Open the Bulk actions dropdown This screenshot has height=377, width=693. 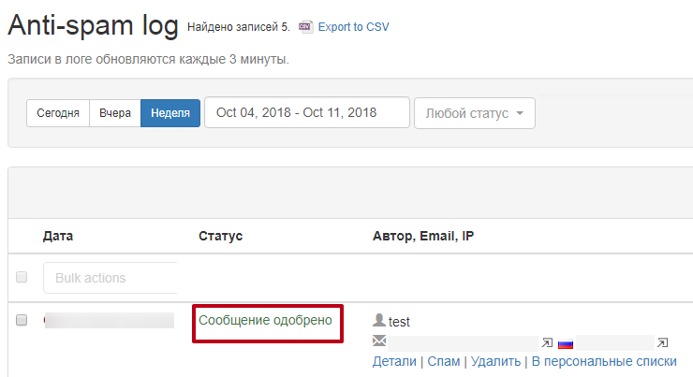click(x=110, y=278)
